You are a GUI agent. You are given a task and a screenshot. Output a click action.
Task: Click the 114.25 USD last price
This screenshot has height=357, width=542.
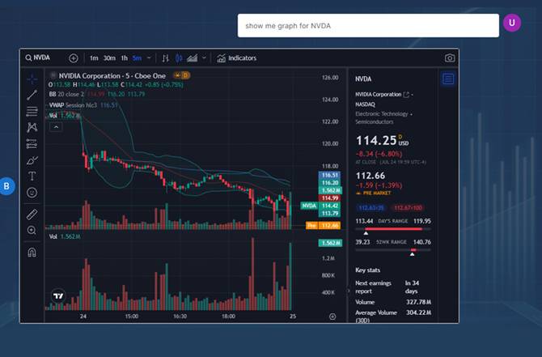pos(383,140)
